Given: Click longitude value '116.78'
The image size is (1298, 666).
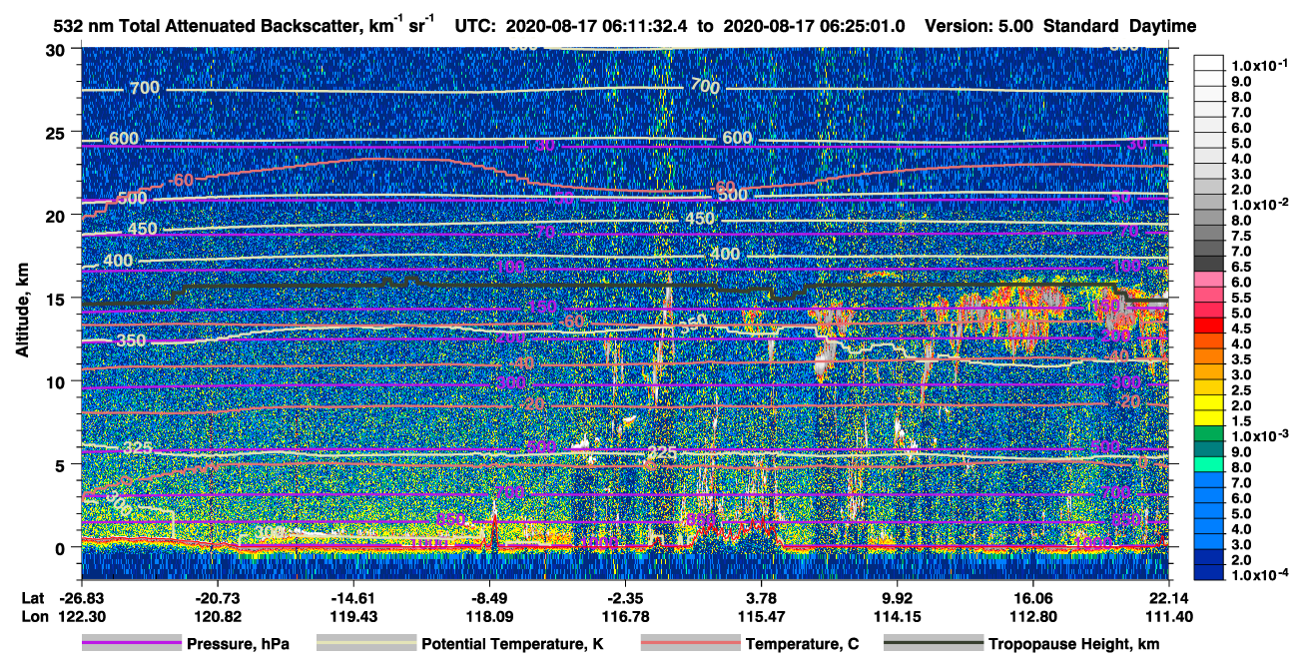Looking at the screenshot, I should 625,616.
